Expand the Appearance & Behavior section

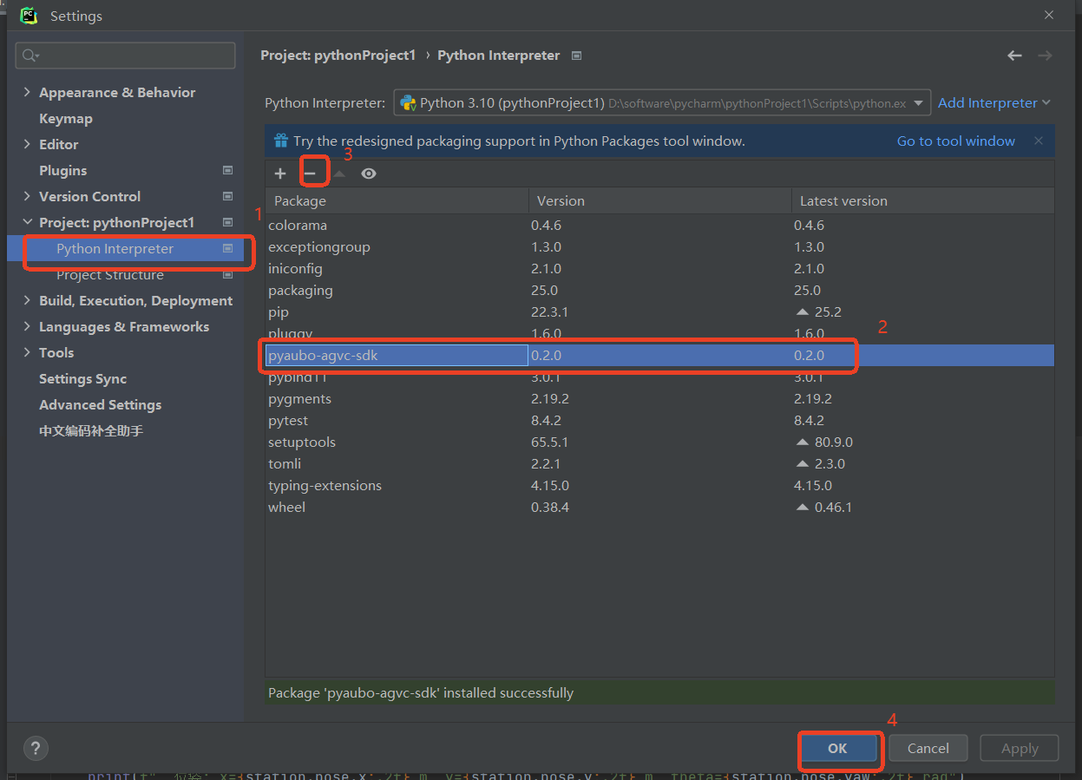tap(27, 93)
